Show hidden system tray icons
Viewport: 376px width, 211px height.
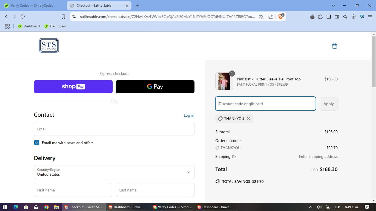(x=311, y=207)
